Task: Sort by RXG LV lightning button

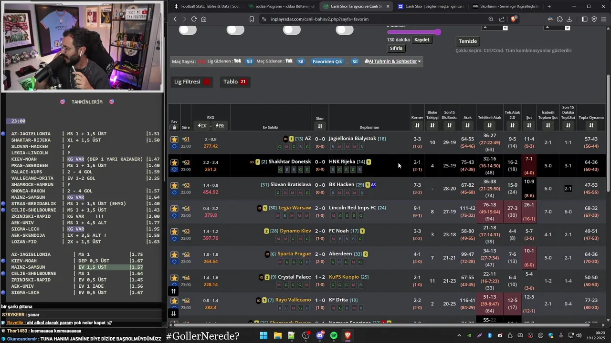Action: pyautogui.click(x=202, y=126)
